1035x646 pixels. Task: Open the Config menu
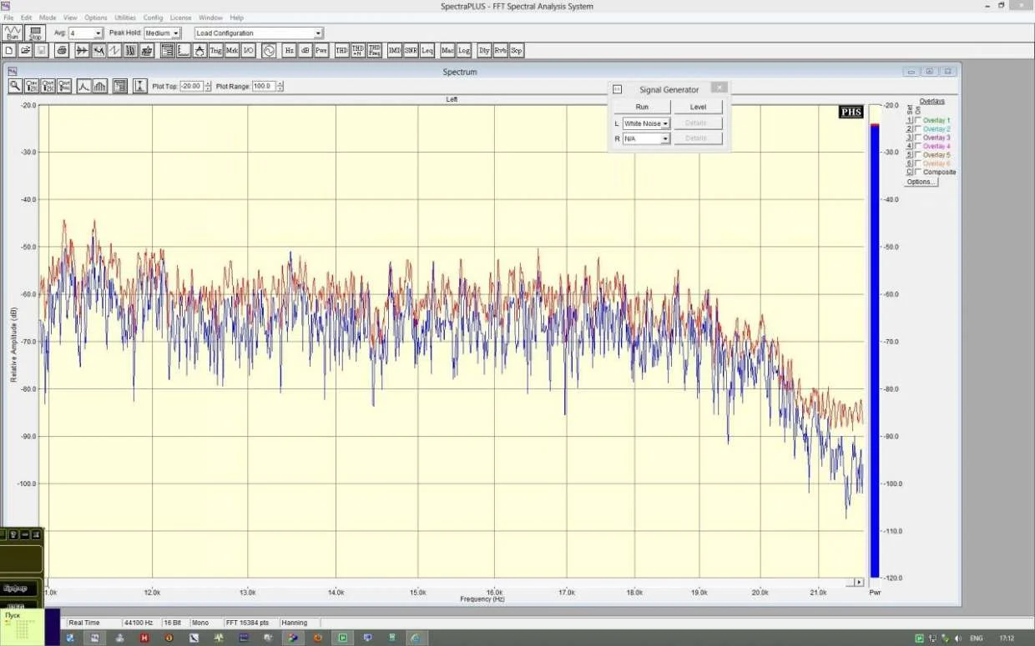point(153,18)
